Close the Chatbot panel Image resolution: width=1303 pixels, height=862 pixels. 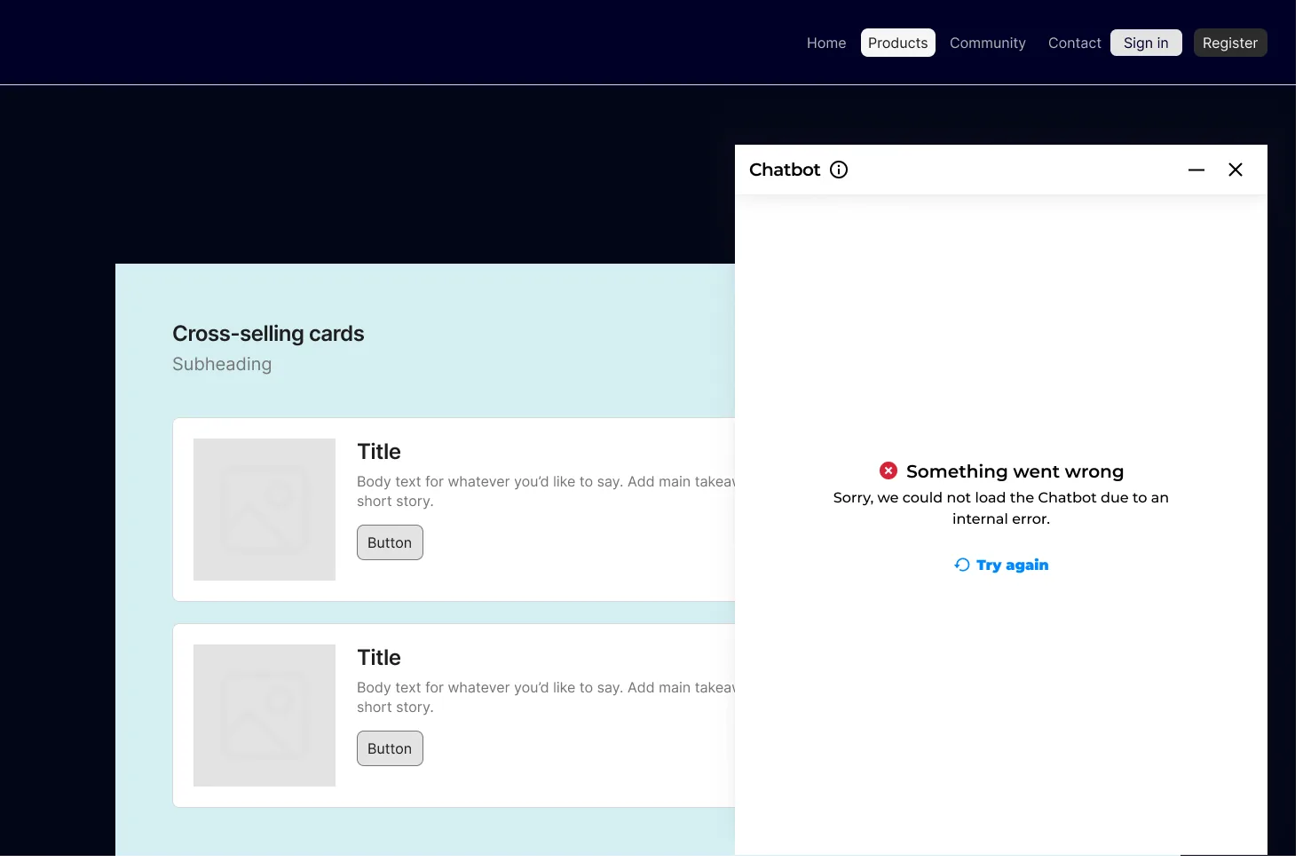pos(1236,170)
